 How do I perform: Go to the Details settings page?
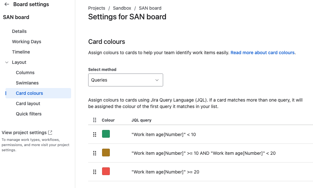point(19,31)
